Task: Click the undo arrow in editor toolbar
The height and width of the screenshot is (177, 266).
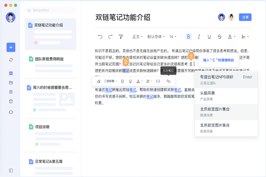Action: 100,37
